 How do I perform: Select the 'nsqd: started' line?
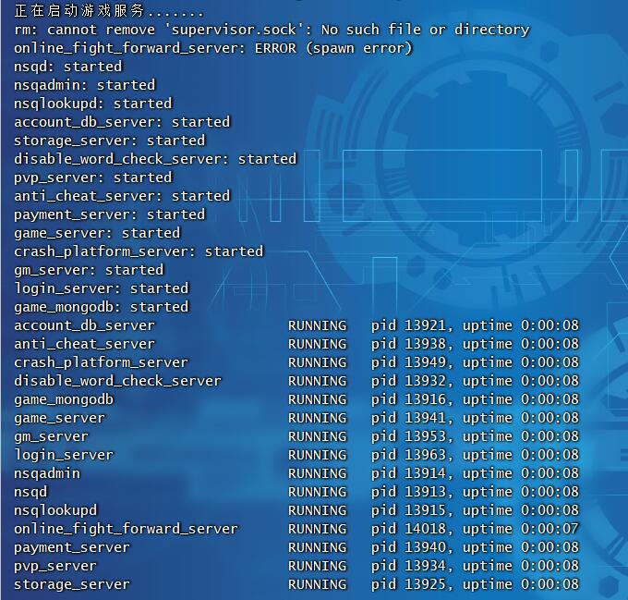click(68, 67)
